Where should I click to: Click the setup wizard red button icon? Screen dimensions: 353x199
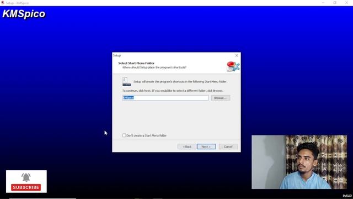coord(233,66)
